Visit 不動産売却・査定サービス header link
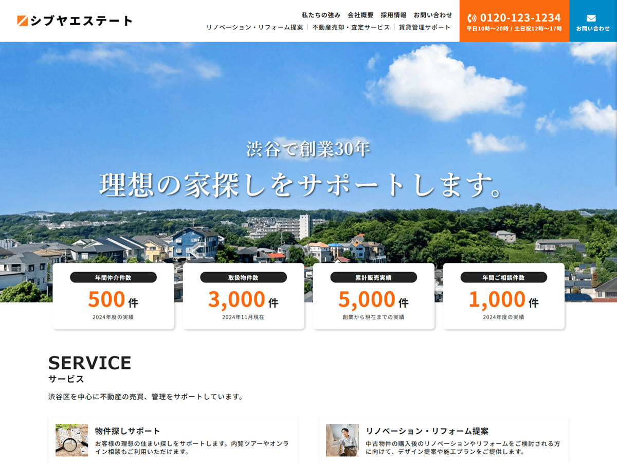Image resolution: width=617 pixels, height=463 pixels. click(x=351, y=27)
